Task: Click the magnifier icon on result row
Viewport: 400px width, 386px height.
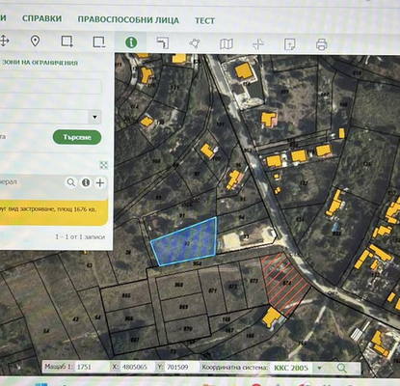Action: point(71,182)
